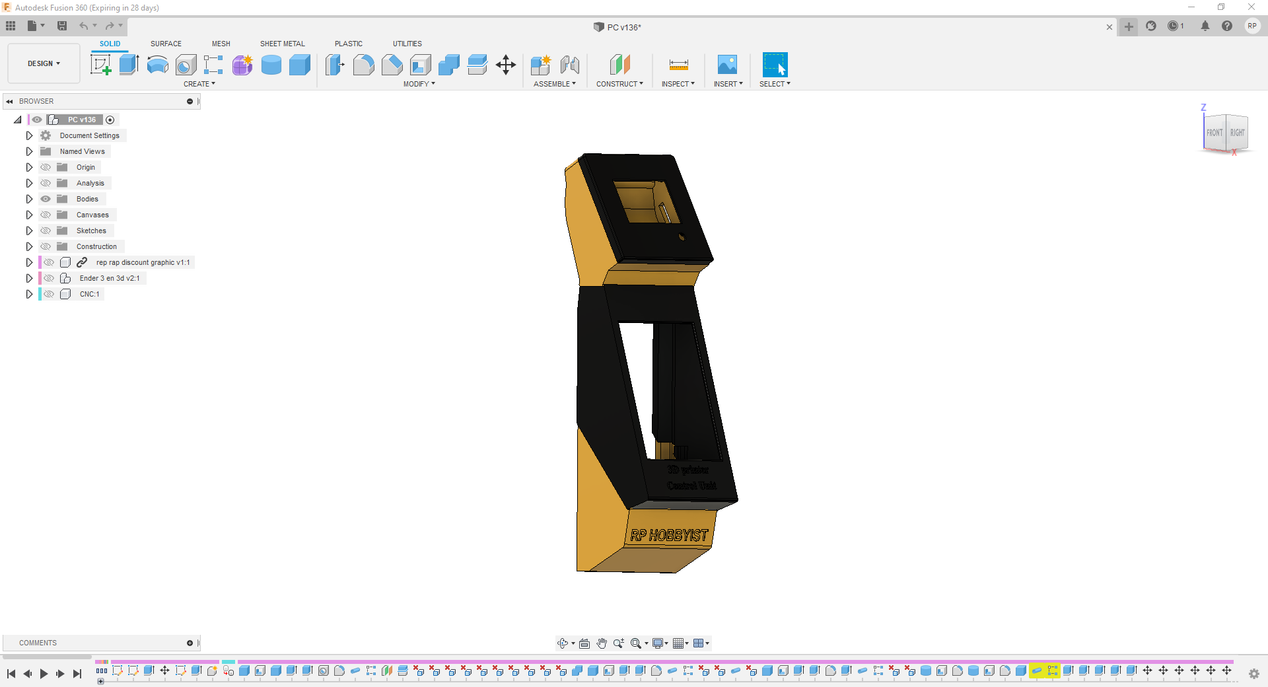Select the Hole tool
The image size is (1268, 687).
click(x=186, y=65)
